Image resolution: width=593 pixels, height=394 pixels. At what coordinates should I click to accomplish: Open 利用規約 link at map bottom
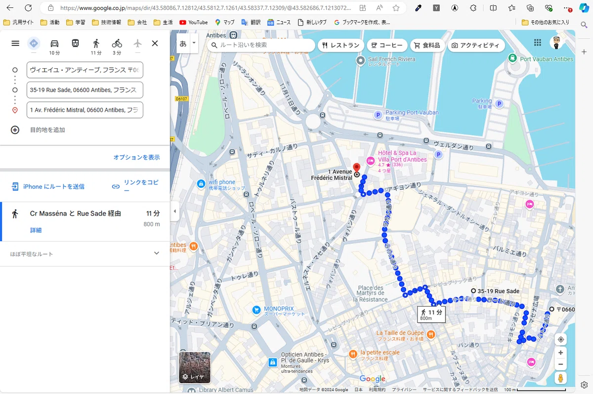pyautogui.click(x=377, y=390)
